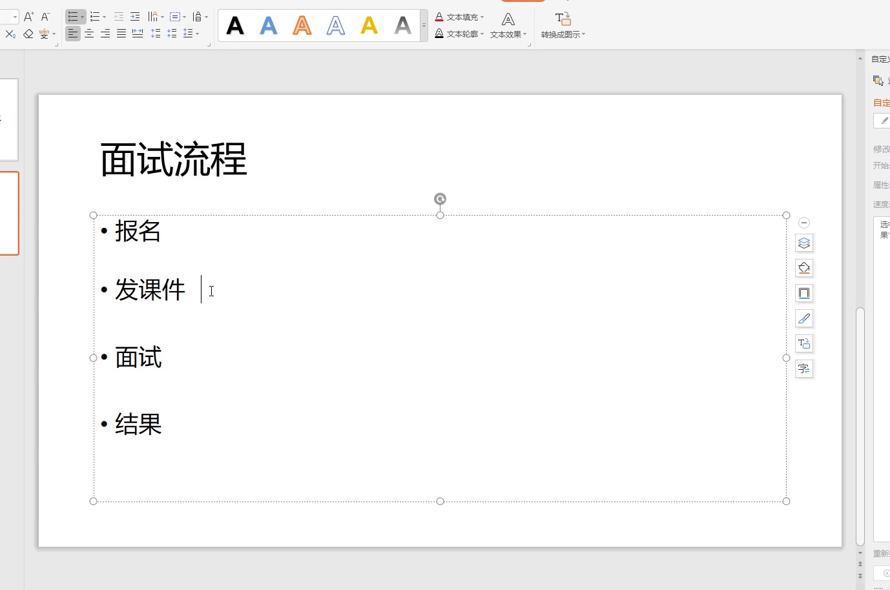Open the shape outline floating icon
The height and width of the screenshot is (590, 890).
click(804, 293)
